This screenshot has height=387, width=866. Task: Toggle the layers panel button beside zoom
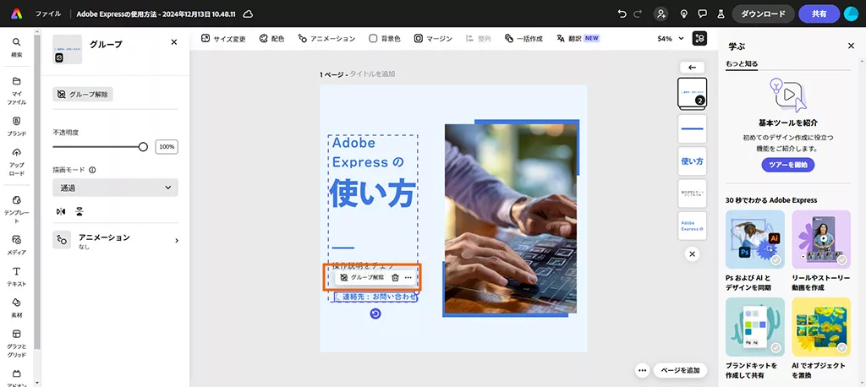699,39
